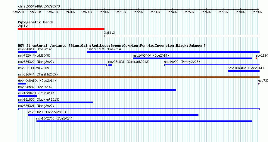268x142 pixels.
Task: Click the nsv961830 (Sudmant2013) label
Action: (x=39, y=99)
